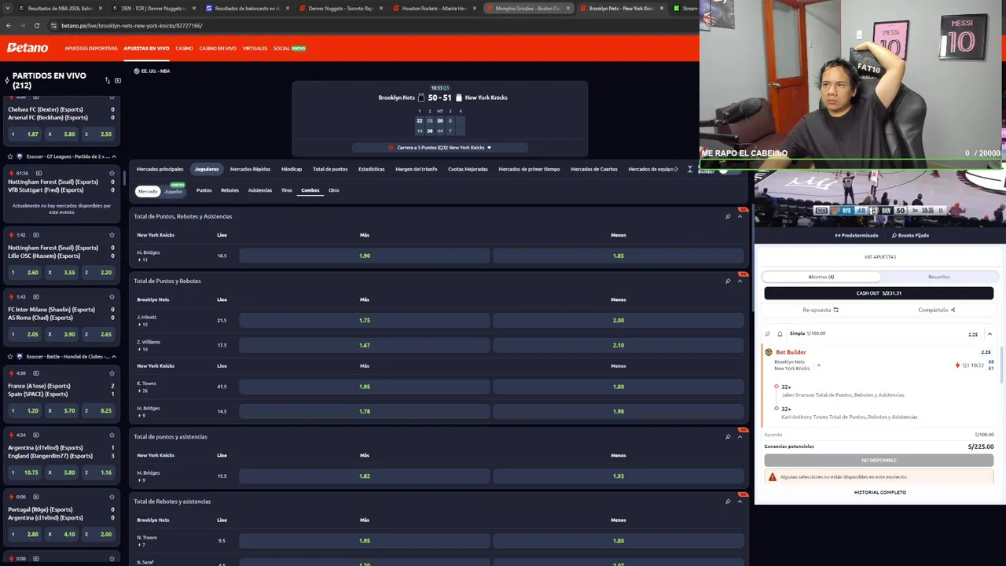Switch to Resueltas bets
This screenshot has height=566, width=1006.
click(938, 277)
